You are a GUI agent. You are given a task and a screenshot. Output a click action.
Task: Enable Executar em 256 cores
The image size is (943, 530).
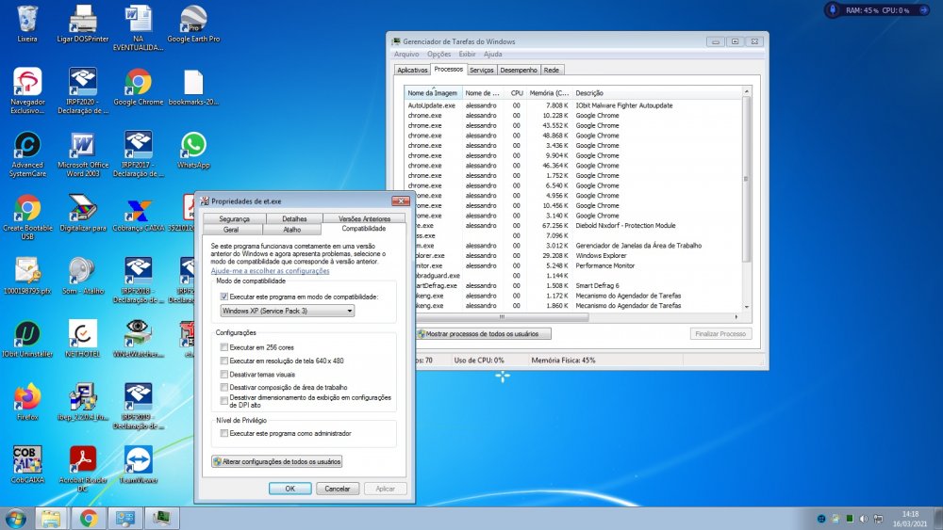click(224, 347)
